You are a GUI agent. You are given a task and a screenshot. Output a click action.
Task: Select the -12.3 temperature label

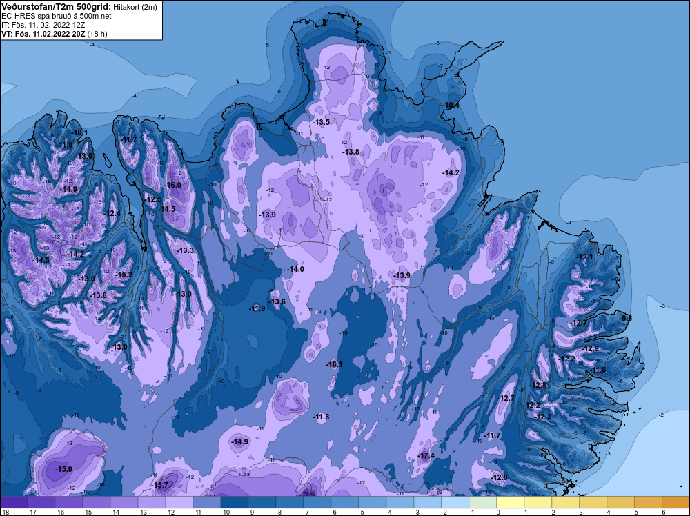543,417
